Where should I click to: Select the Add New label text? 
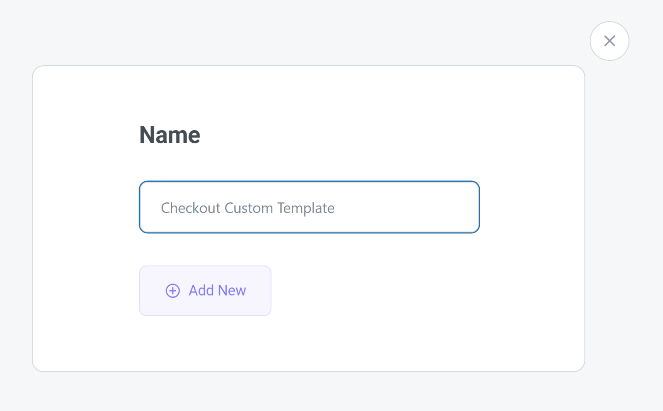pyautogui.click(x=218, y=291)
